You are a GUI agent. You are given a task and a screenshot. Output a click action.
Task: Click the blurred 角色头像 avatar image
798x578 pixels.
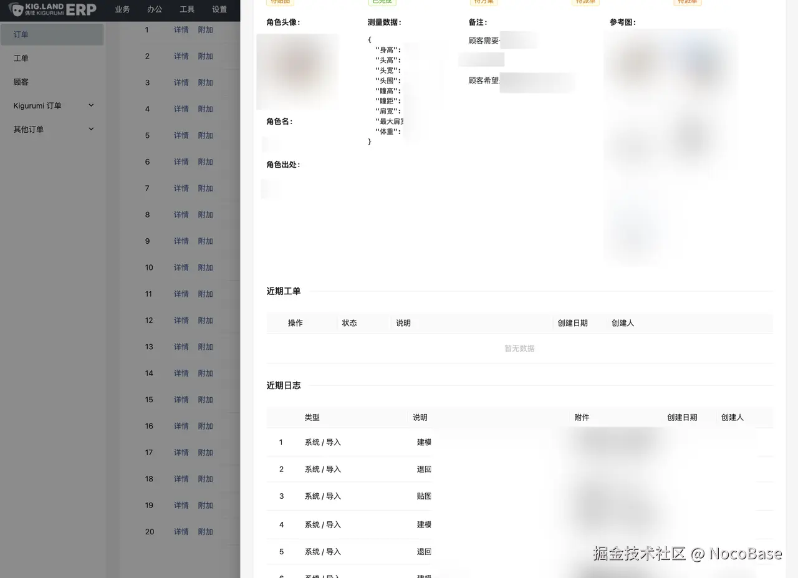pyautogui.click(x=298, y=71)
